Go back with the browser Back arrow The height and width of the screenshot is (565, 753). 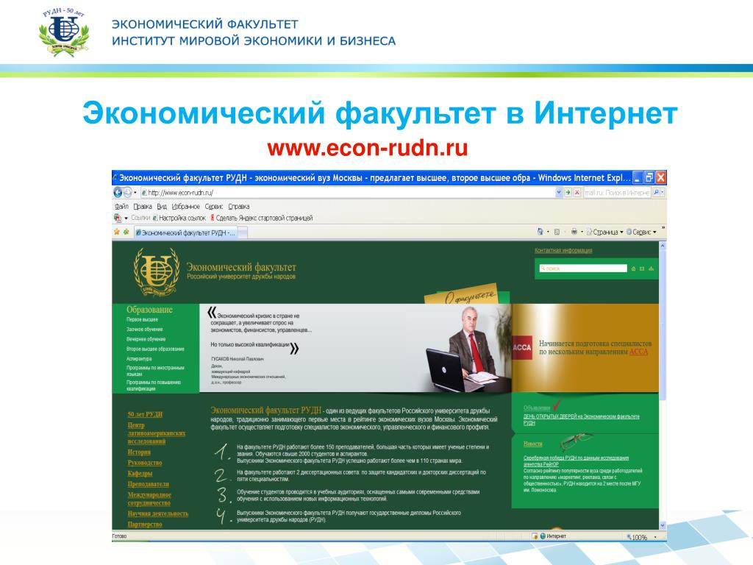(118, 192)
